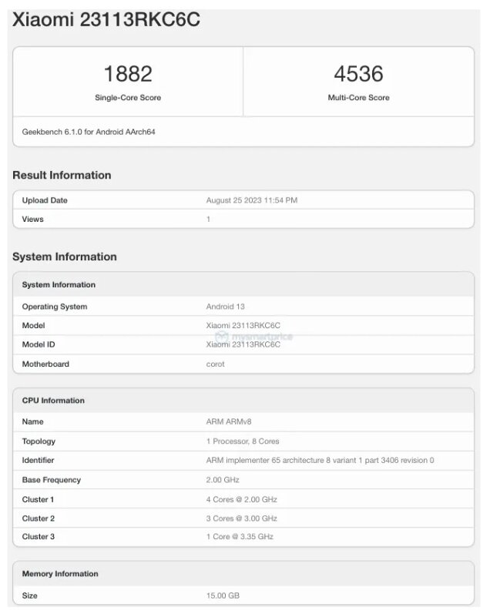Click the Multi-Core Score label

tap(358, 98)
